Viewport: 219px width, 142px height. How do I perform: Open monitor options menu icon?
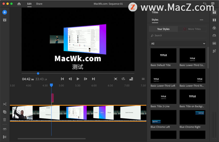(143, 79)
